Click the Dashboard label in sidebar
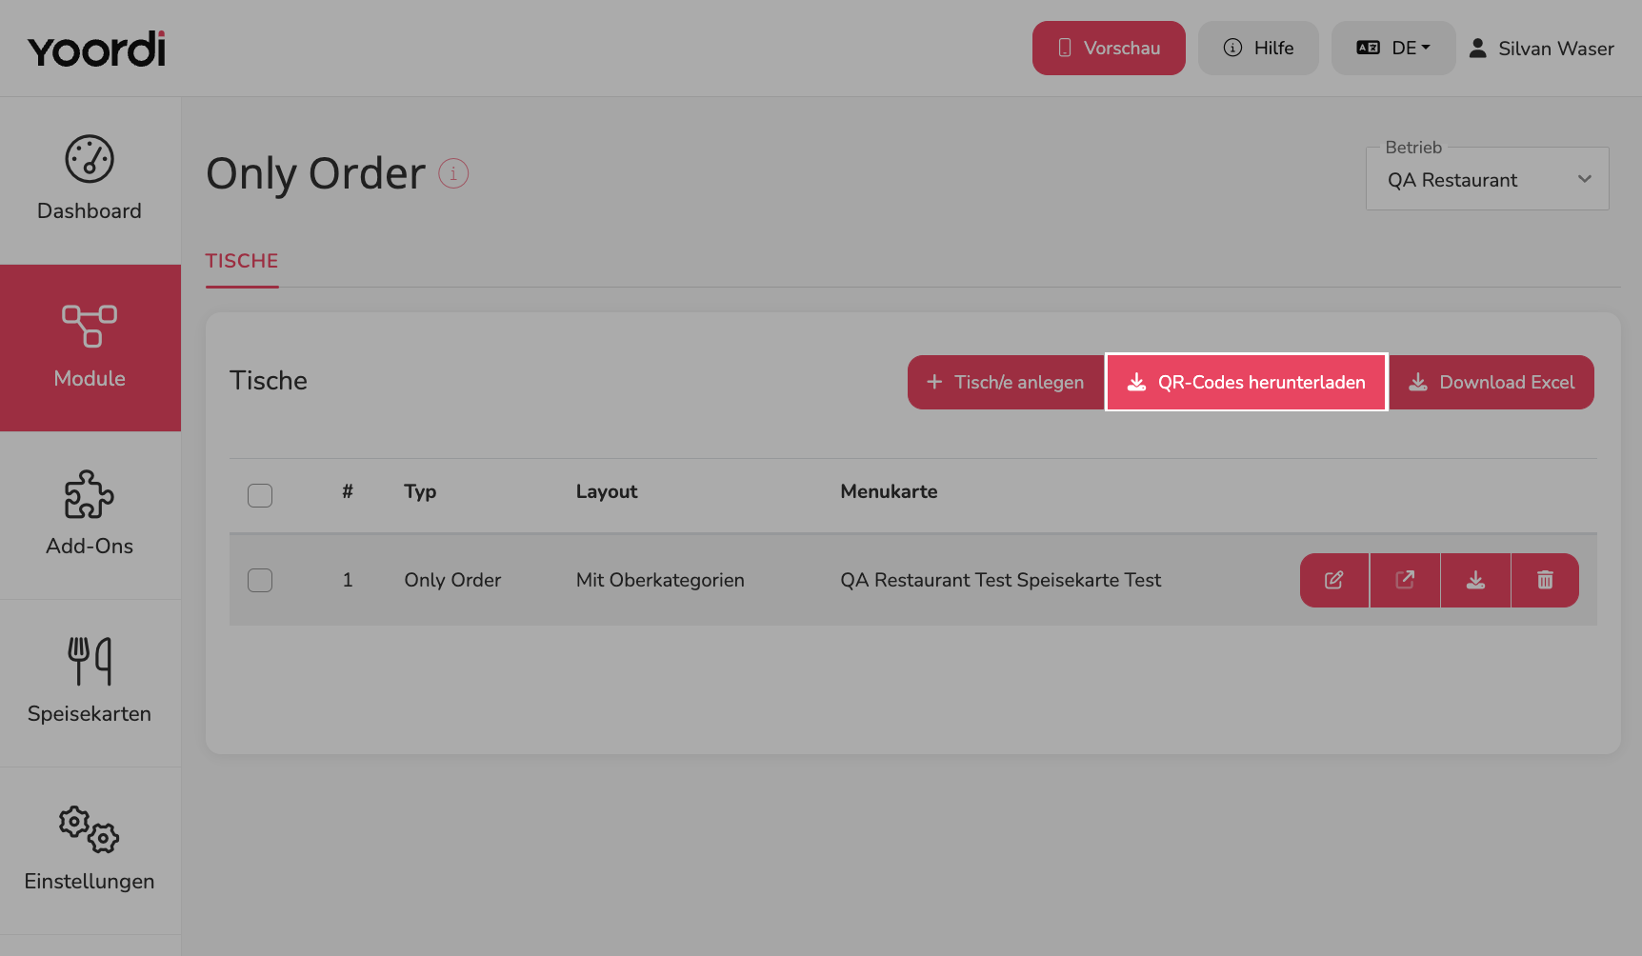The image size is (1642, 956). click(x=90, y=211)
